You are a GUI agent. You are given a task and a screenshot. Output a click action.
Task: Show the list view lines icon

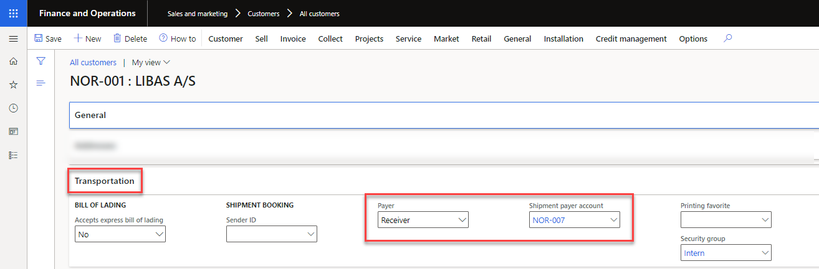point(41,83)
